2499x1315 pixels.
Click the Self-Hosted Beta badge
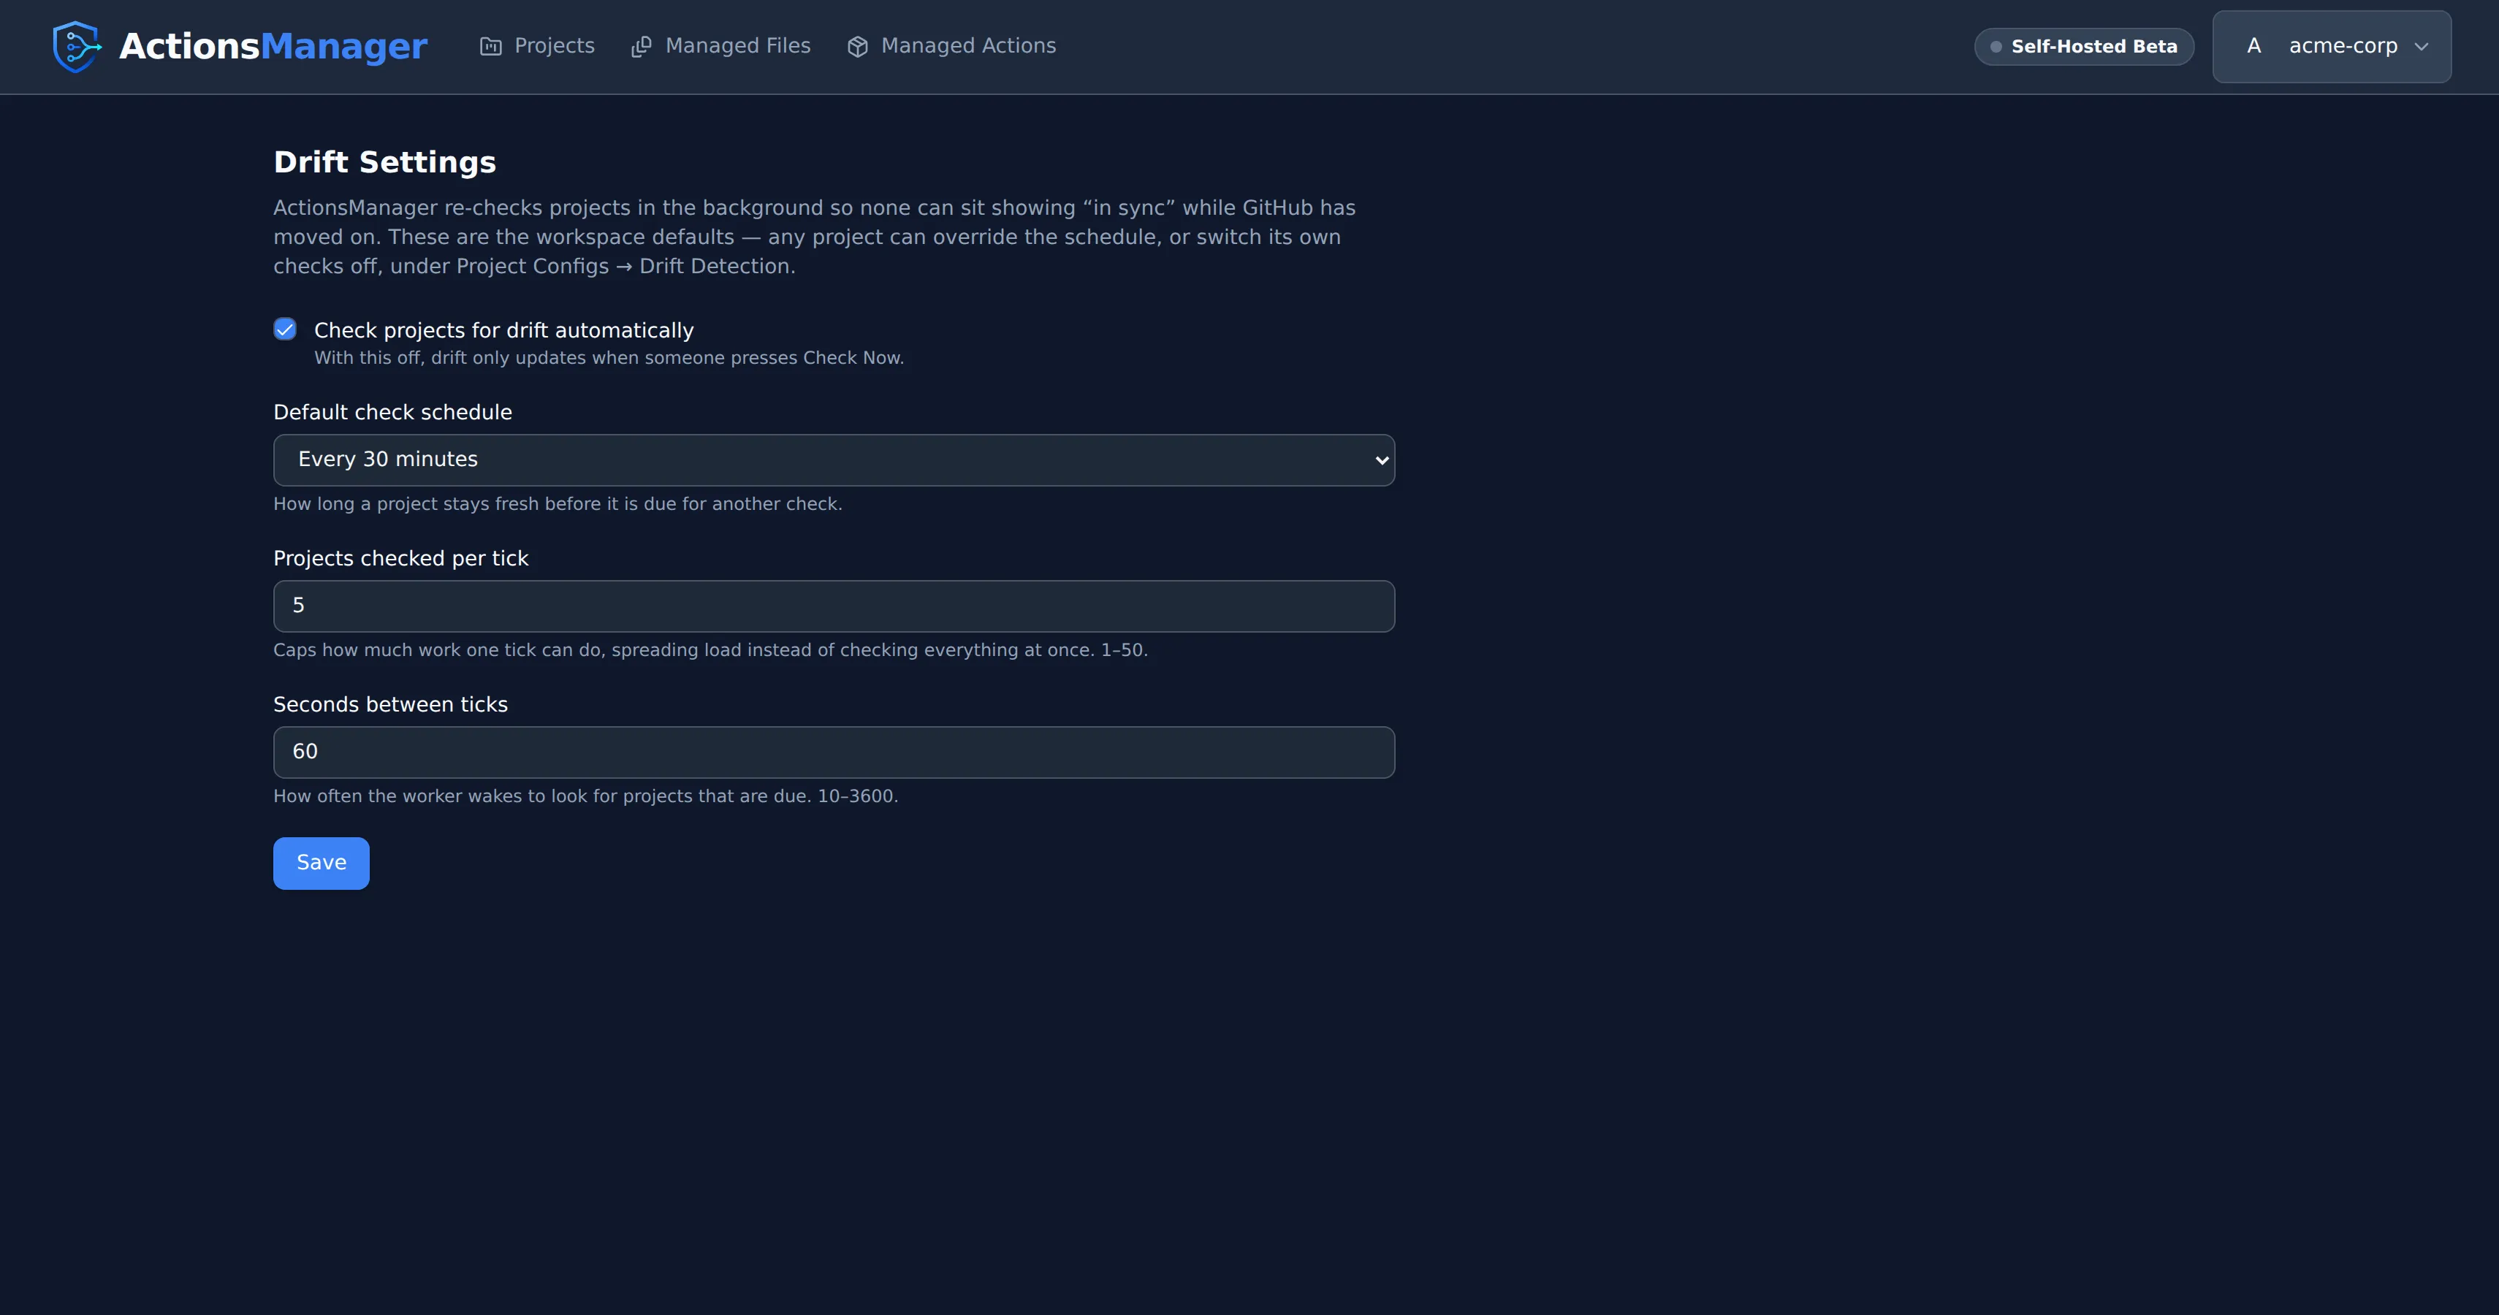point(2084,47)
